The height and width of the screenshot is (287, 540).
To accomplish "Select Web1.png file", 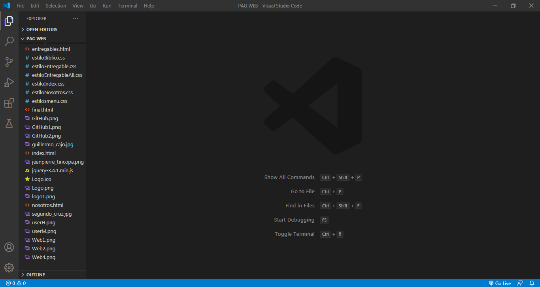I will coord(52,240).
